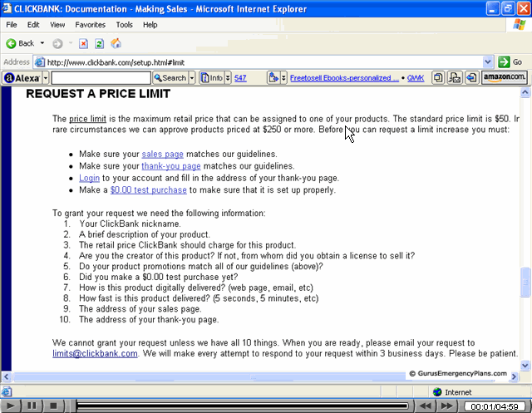The height and width of the screenshot is (413, 532).
Task: Click 'A brief description of your product.' item
Action: (145, 234)
